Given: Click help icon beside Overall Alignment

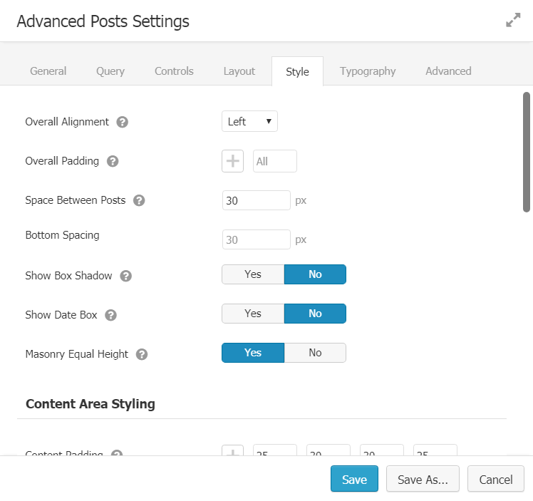Looking at the screenshot, I should click(123, 122).
